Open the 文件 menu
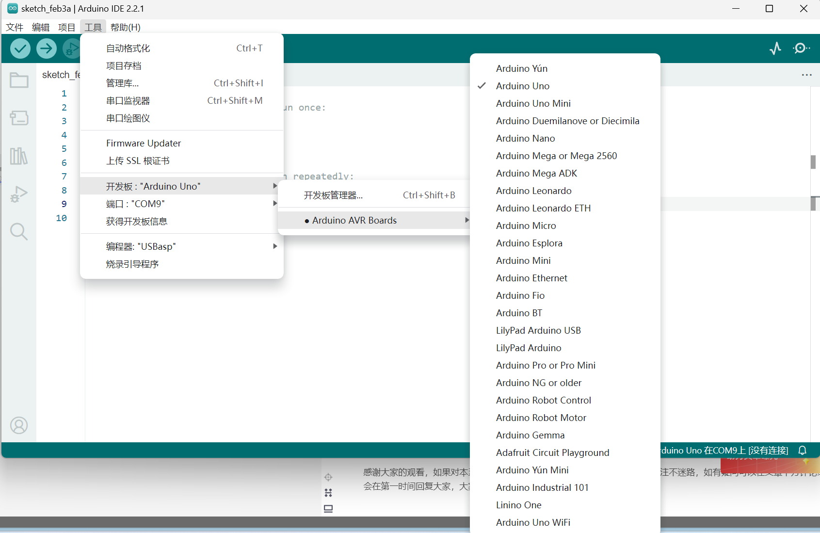 15,27
